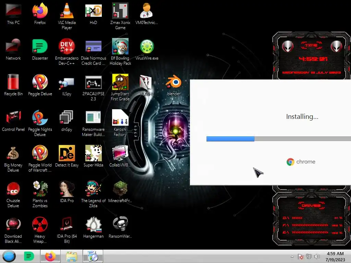Open the Network desktop icon
The height and width of the screenshot is (263, 351).
(13, 49)
